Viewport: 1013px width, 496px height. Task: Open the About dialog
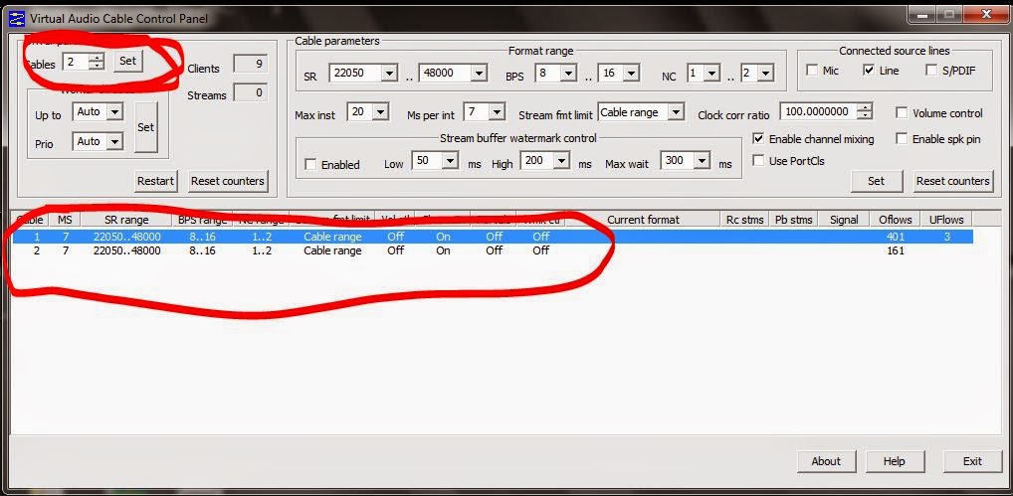click(x=826, y=461)
